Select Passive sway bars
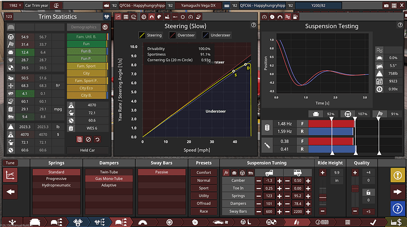Screen dimensions: 407x227 [x=162, y=172]
